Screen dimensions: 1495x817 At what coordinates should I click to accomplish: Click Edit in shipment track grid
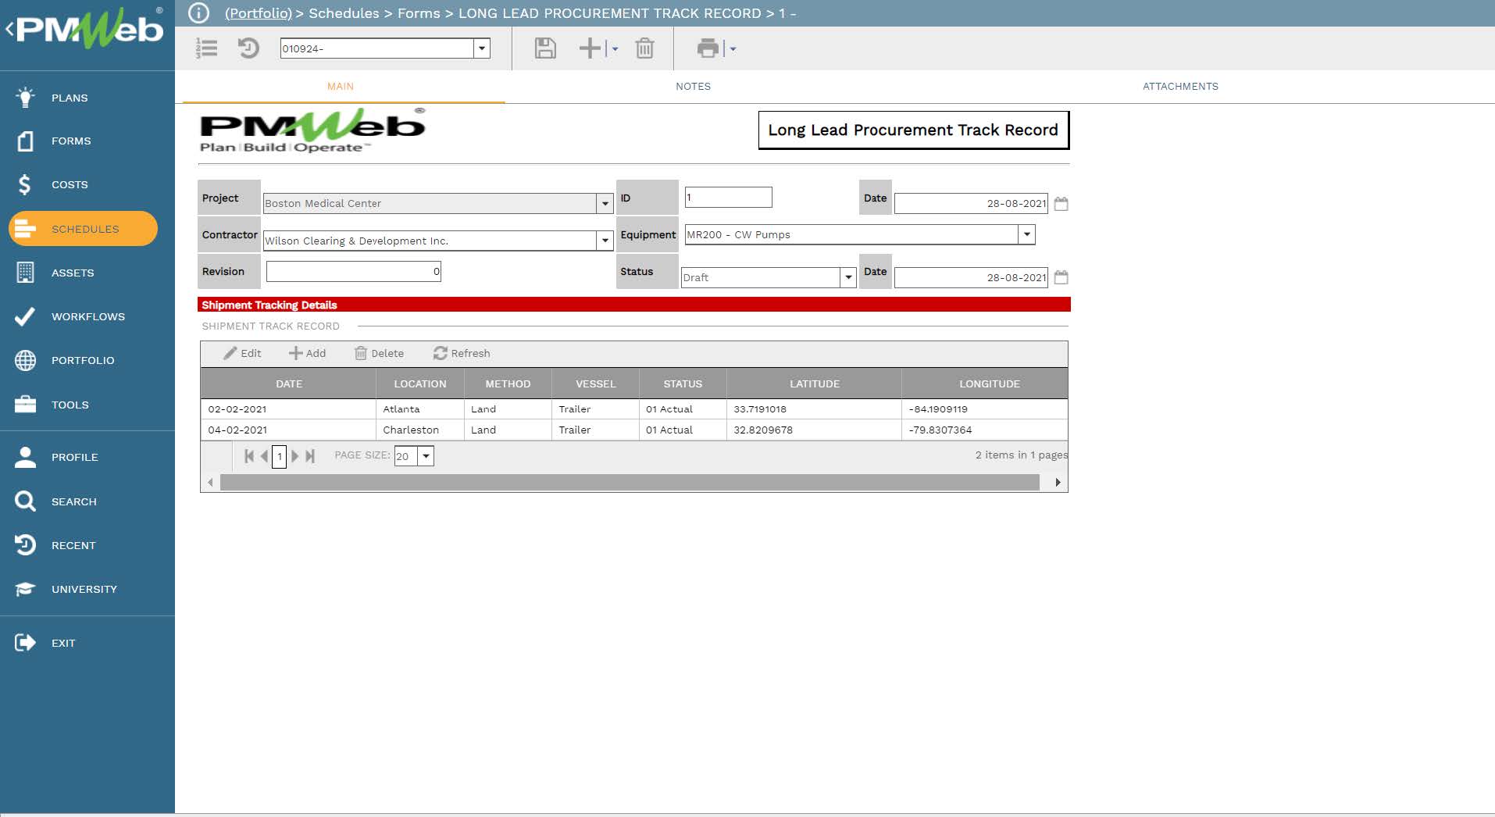coord(242,354)
